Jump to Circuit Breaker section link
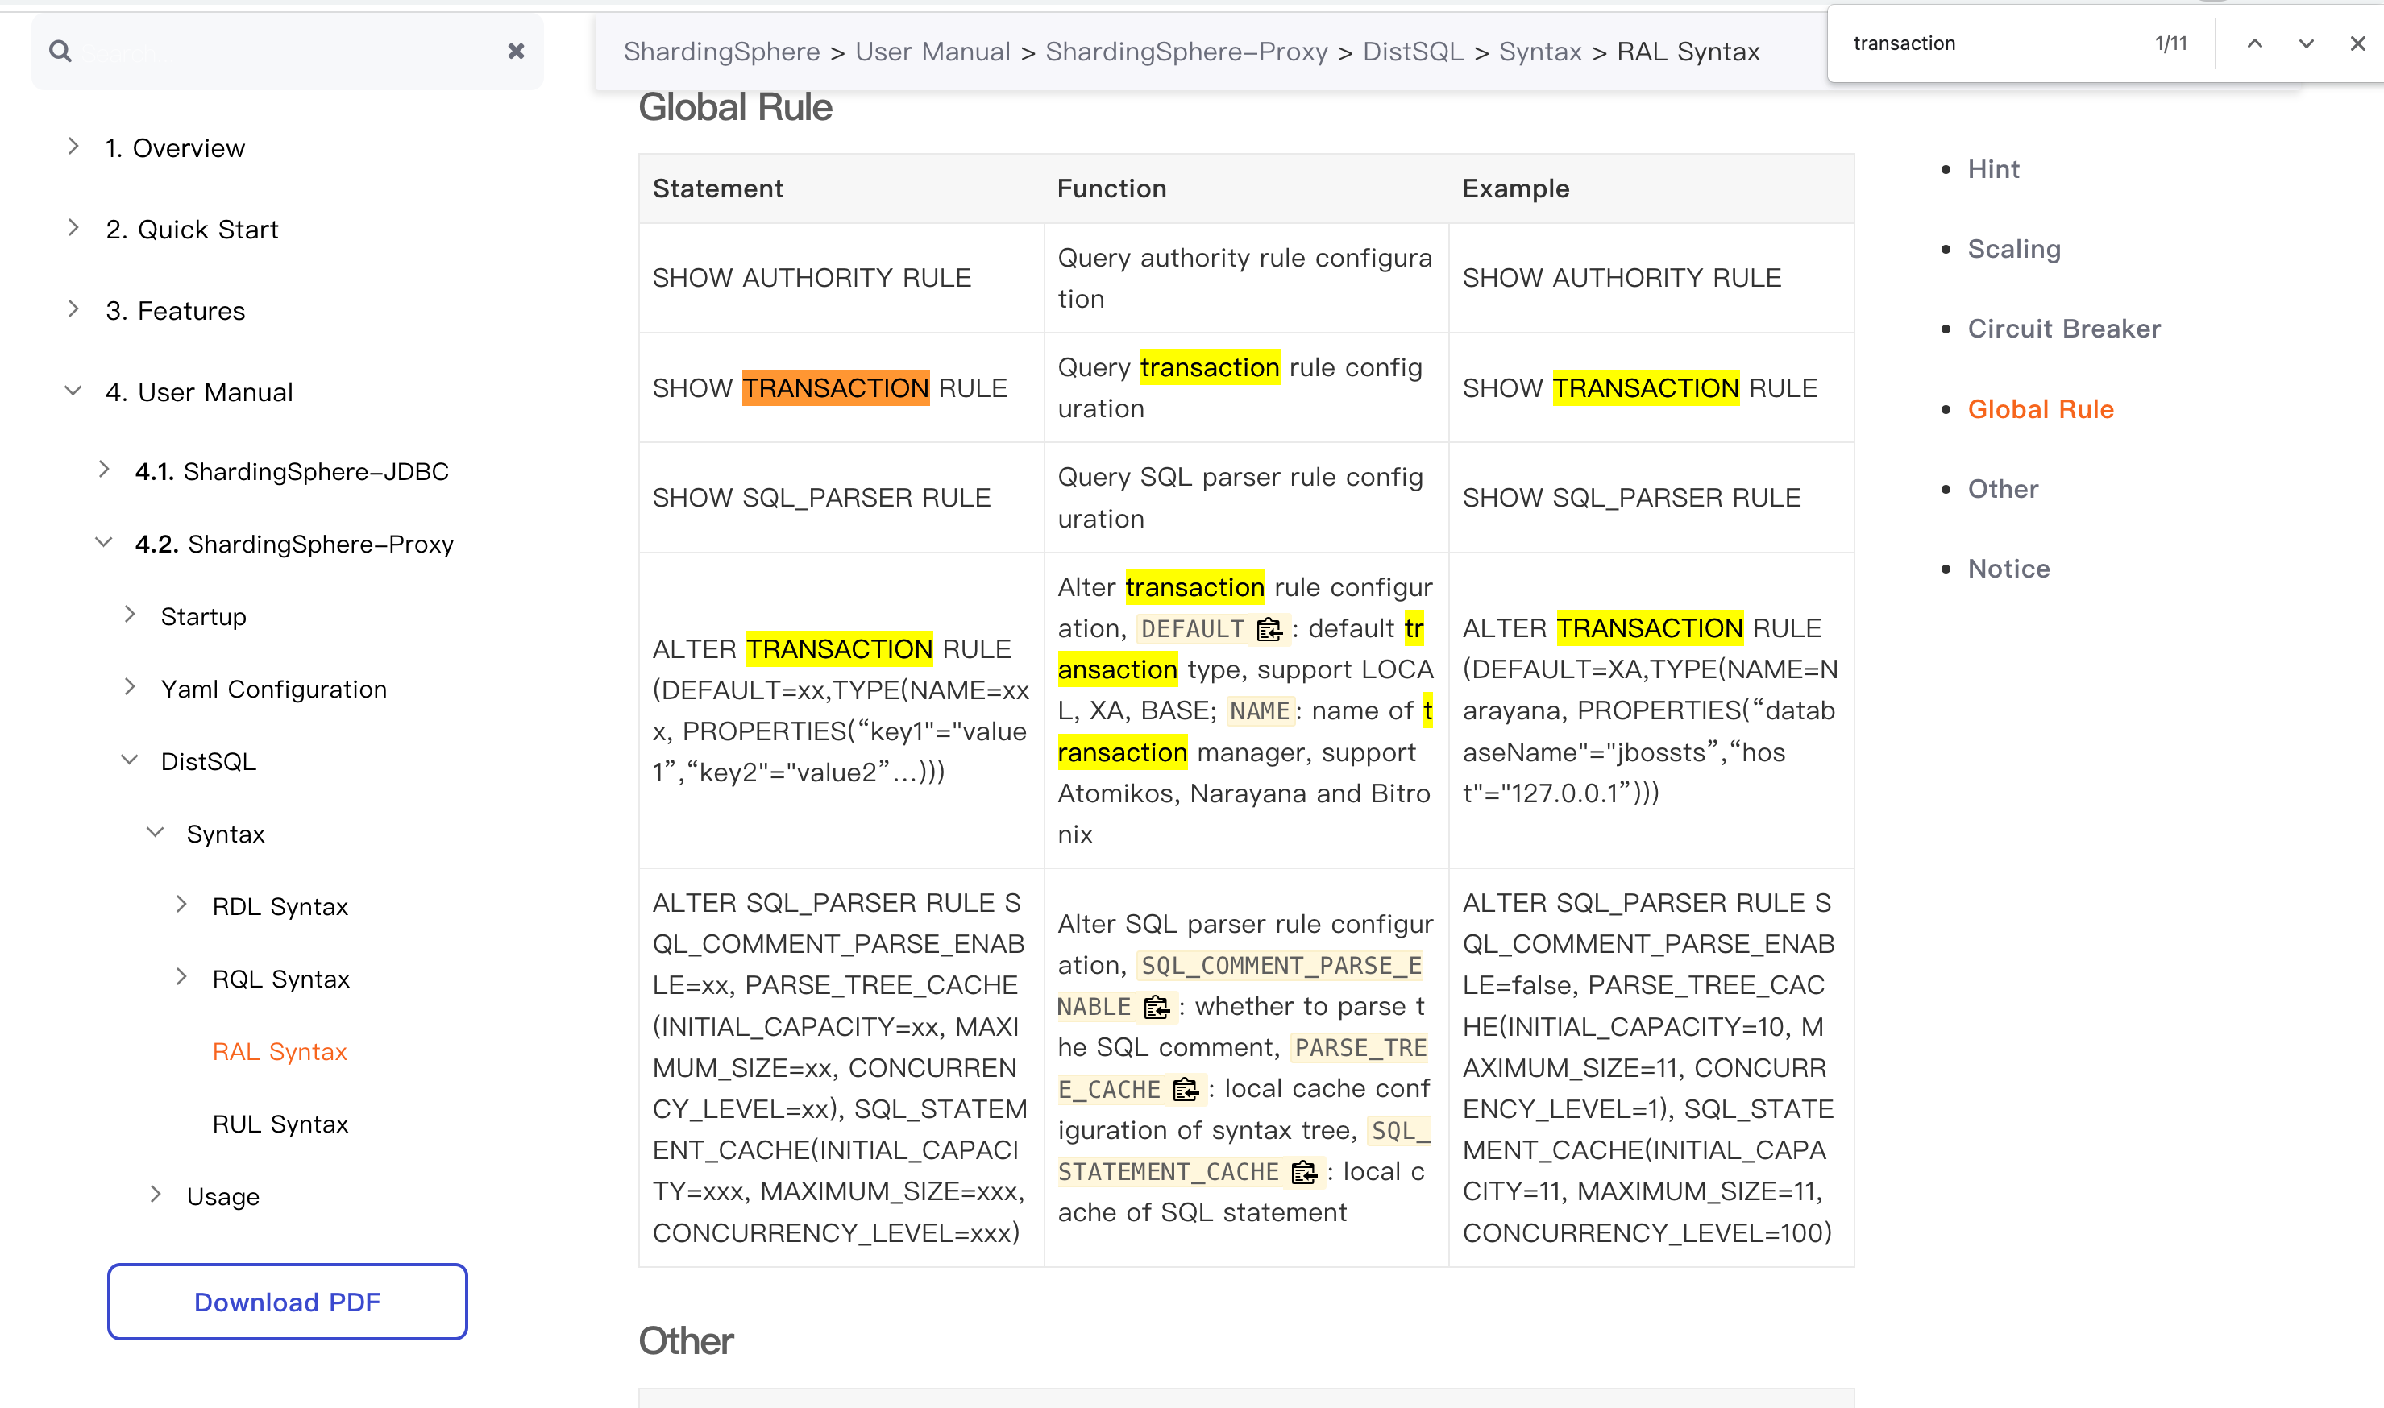2384x1408 pixels. click(x=2063, y=329)
